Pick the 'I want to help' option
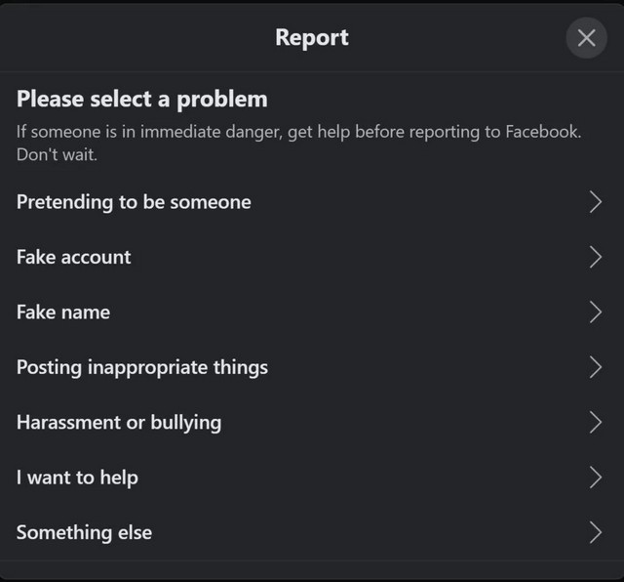This screenshot has height=582, width=624. [x=77, y=478]
